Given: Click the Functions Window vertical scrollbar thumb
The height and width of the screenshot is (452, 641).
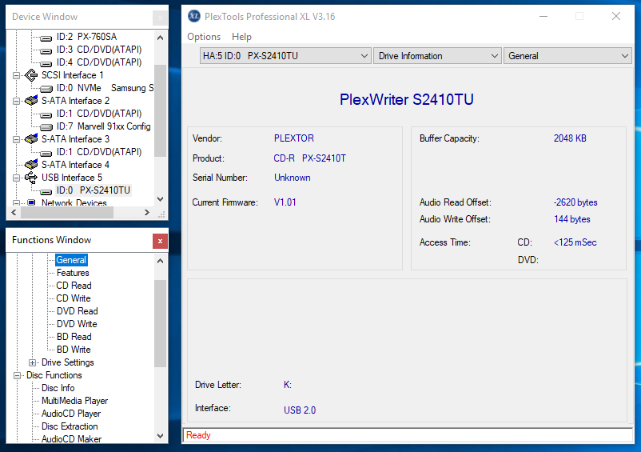Looking at the screenshot, I should coord(160,323).
